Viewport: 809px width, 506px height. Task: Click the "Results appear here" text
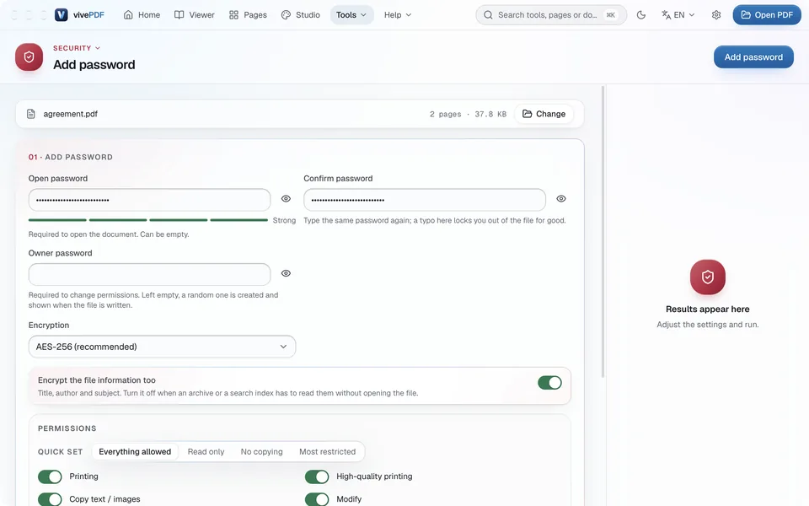pyautogui.click(x=707, y=310)
